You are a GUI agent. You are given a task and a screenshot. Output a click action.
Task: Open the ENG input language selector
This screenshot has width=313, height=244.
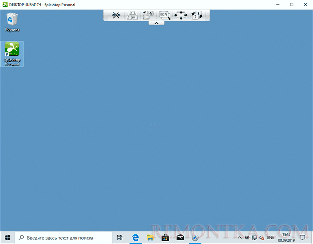(271, 238)
